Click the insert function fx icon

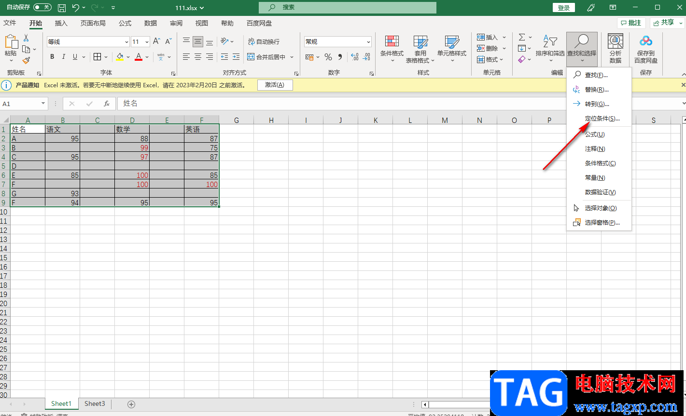(x=107, y=104)
